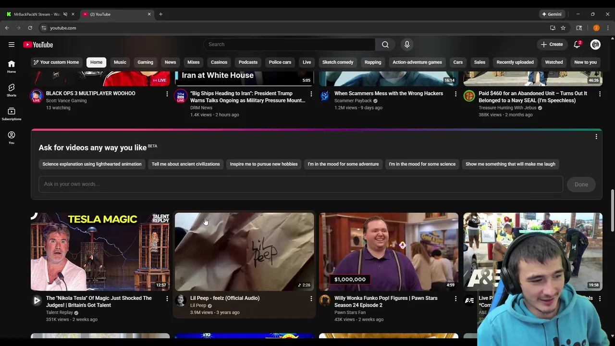Open Gemini button in Chrome
The width and height of the screenshot is (615, 346).
click(552, 14)
